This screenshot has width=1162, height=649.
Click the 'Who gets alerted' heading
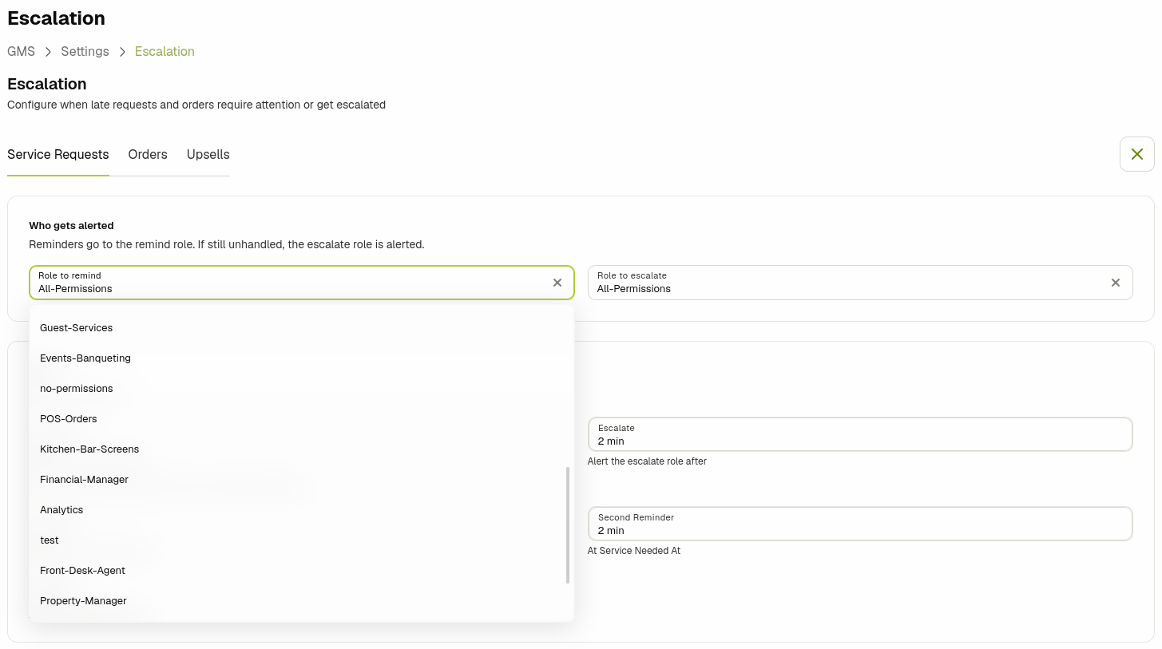click(x=71, y=226)
